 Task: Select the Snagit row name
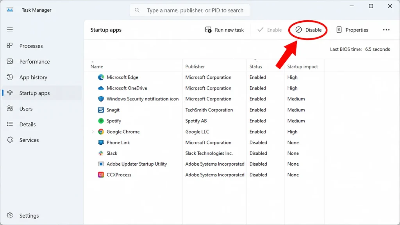pos(113,110)
